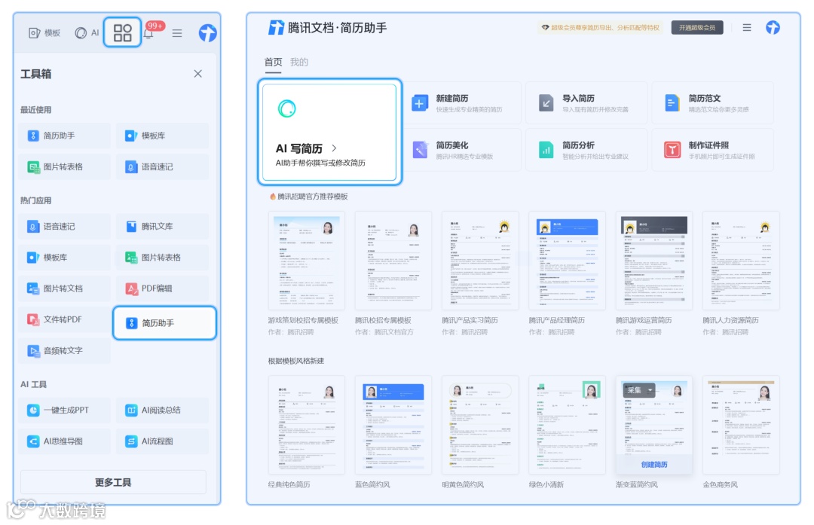This screenshot has height=525, width=814.
Task: Click the avatar logo in 简历助手 window
Action: tap(773, 28)
